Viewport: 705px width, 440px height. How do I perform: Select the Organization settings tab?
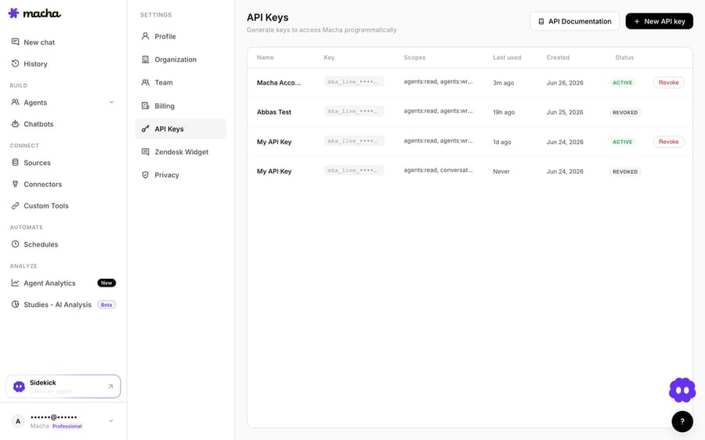(x=181, y=60)
